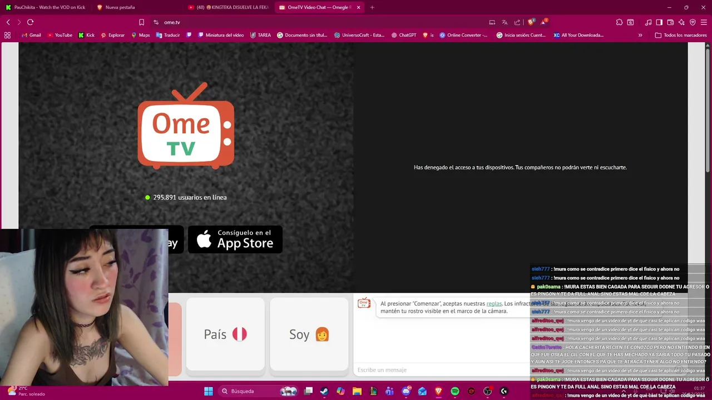This screenshot has width=712, height=400.
Task: Bookmark this page with the bookmark icon
Action: click(x=141, y=22)
